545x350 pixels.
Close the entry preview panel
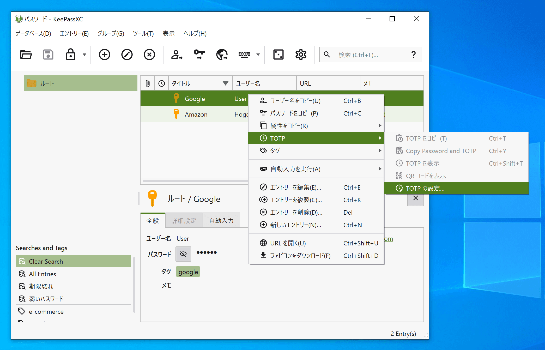tap(415, 198)
